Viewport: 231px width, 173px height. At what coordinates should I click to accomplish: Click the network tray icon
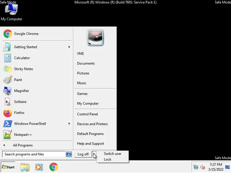pos(196,167)
